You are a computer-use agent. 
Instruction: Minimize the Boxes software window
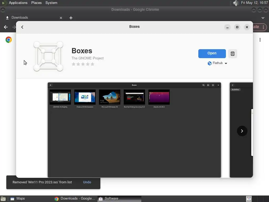[227, 27]
